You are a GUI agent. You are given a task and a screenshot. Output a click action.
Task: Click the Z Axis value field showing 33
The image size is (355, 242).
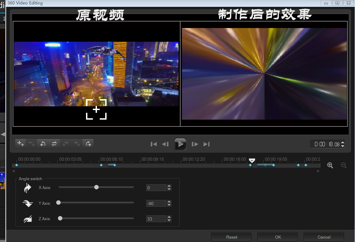[x=156, y=219]
